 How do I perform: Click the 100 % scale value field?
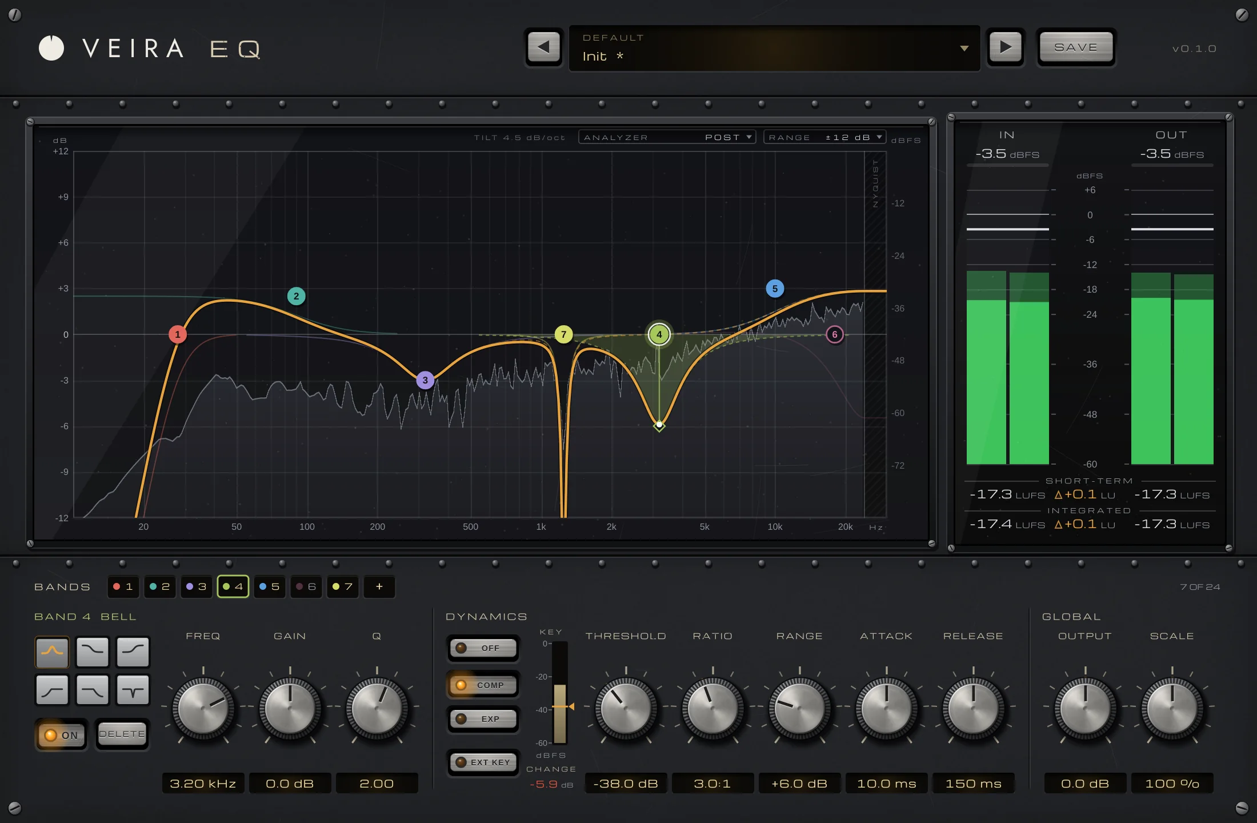[1172, 783]
